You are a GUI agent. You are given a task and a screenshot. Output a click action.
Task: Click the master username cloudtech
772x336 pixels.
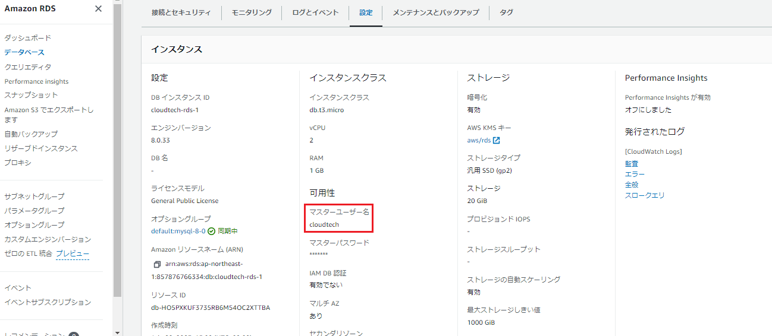pyautogui.click(x=324, y=224)
